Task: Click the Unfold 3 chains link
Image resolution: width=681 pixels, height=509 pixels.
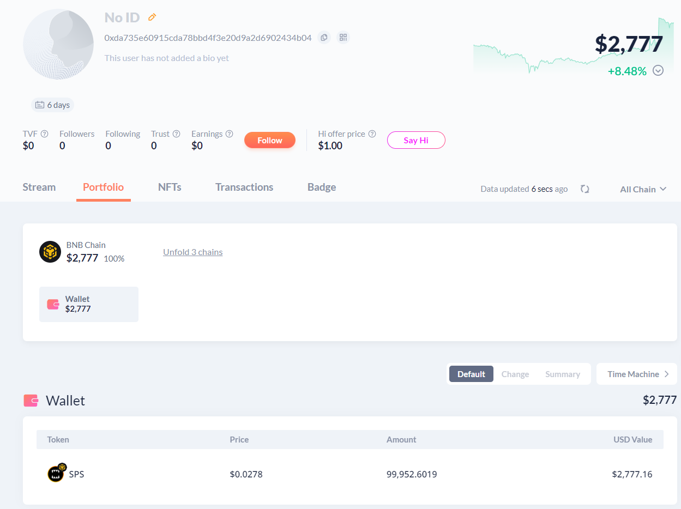Action: [193, 252]
